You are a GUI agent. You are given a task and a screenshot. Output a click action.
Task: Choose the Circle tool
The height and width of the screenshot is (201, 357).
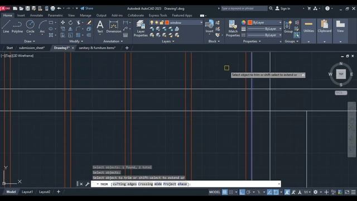click(x=30, y=27)
